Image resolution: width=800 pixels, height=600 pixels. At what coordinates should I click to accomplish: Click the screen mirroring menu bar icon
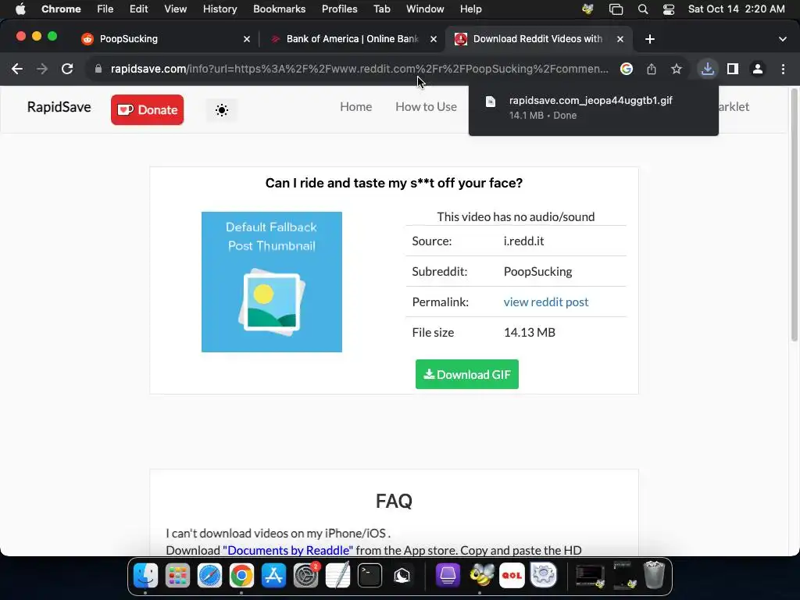pyautogui.click(x=616, y=9)
